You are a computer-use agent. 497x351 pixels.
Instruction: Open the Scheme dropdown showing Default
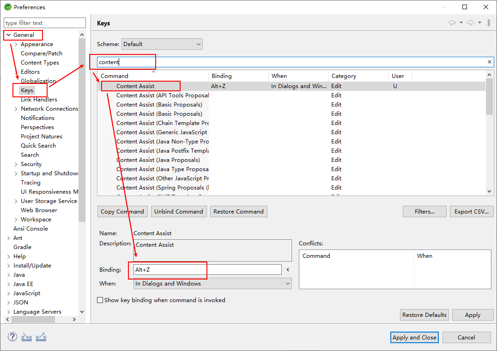162,44
